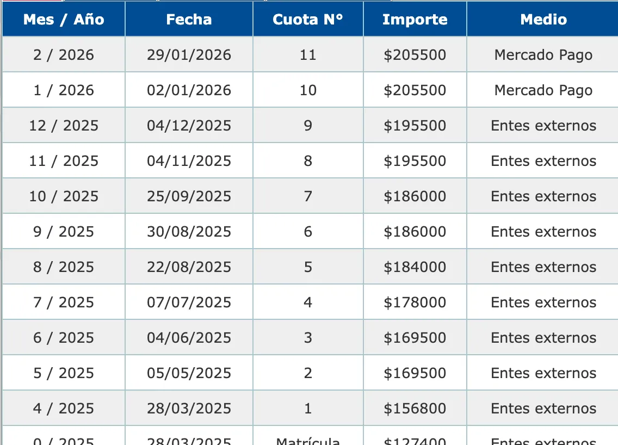Viewport: 618px width, 445px height.
Task: Click the date 04/12/2025
Action: 189,126
